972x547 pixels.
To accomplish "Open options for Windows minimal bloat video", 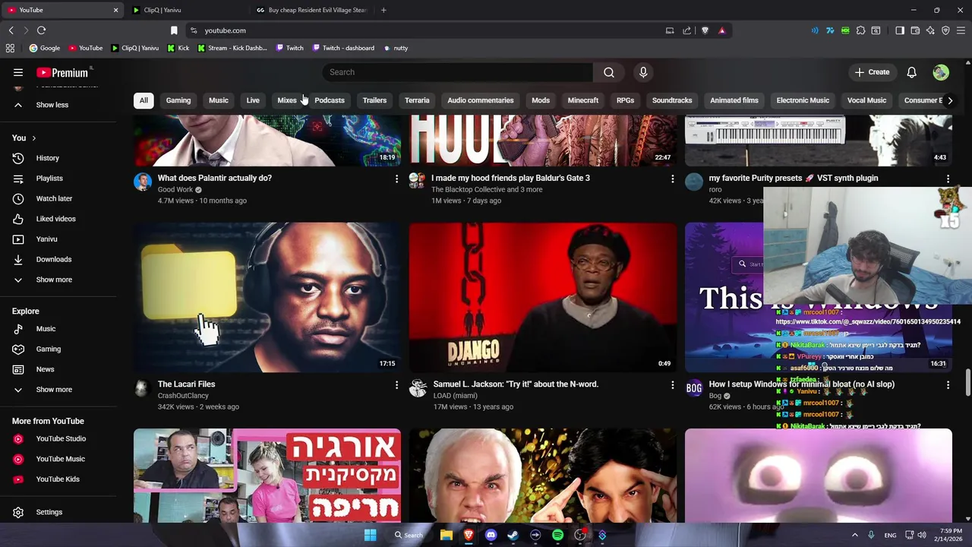I will click(948, 385).
